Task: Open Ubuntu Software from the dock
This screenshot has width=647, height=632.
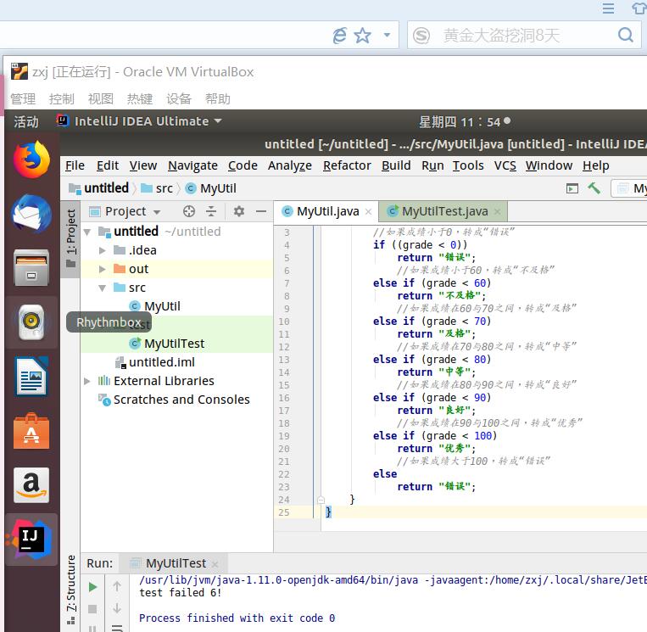Action: 31,432
